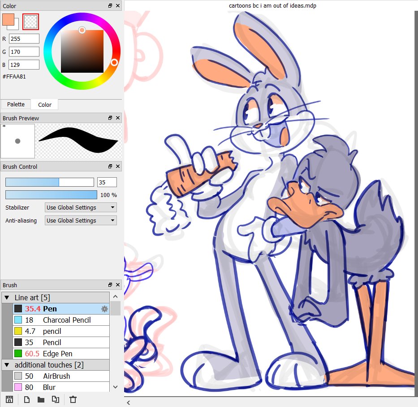Undock the Brush Control panel
Viewport: 418px width, 407px height.
point(110,166)
